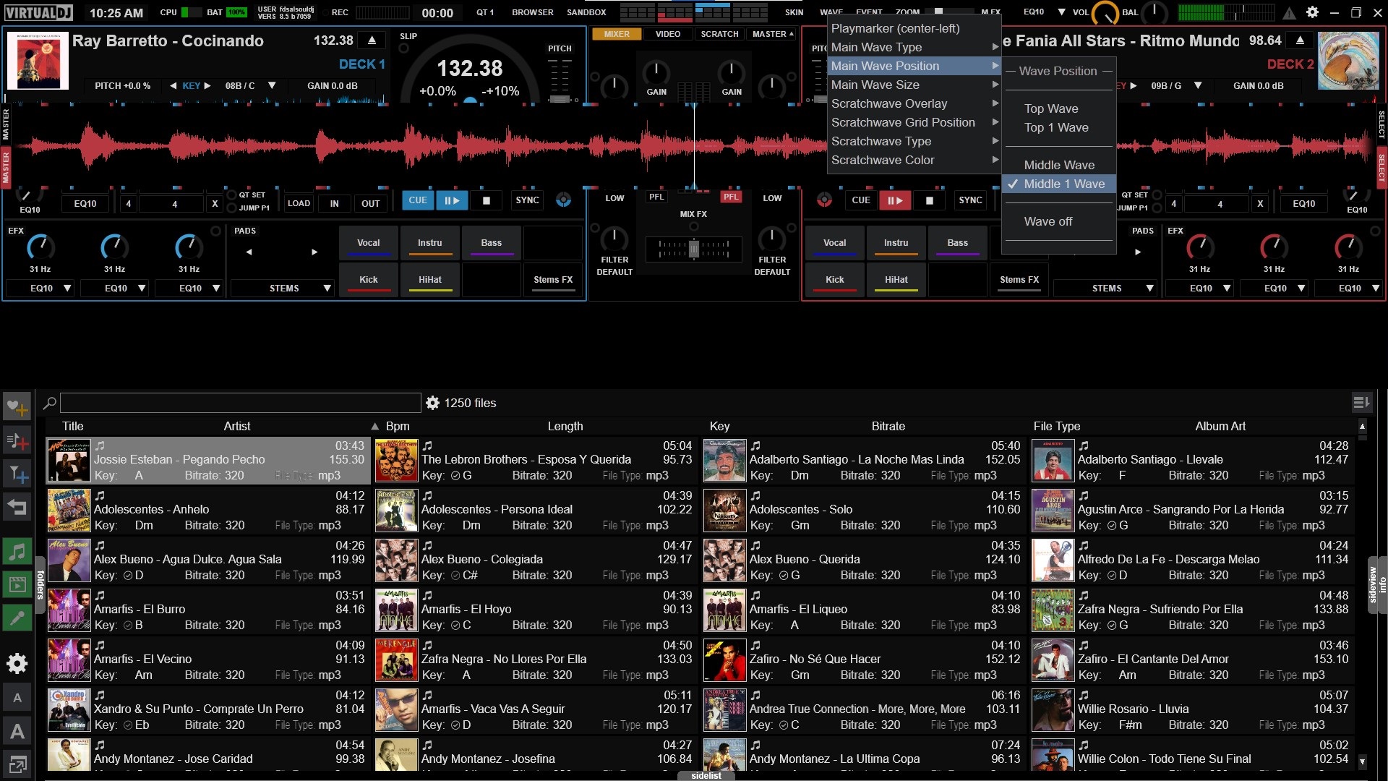The image size is (1388, 781).
Task: Toggle the left PFL headphone cue button
Action: click(656, 197)
